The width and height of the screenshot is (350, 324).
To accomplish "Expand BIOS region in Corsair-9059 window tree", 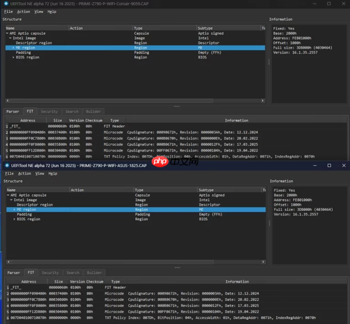I will tap(13, 58).
